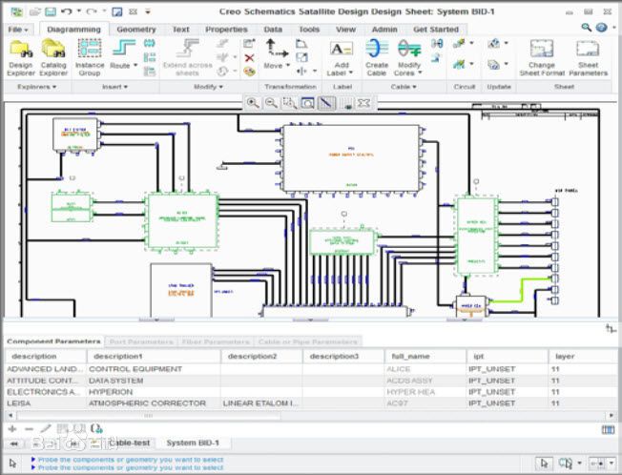622x475 pixels.
Task: Click the plus add parameter icon
Action: tap(12, 428)
